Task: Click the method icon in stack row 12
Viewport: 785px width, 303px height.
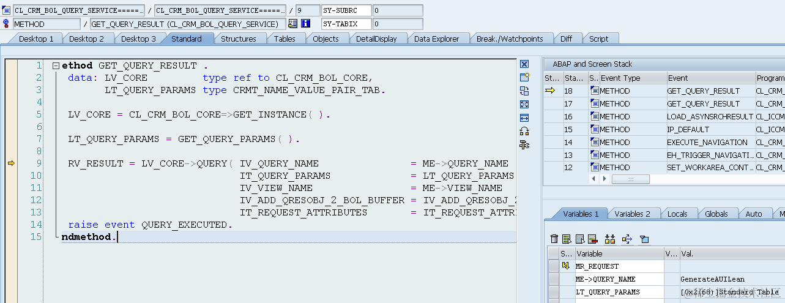Action: pos(594,167)
